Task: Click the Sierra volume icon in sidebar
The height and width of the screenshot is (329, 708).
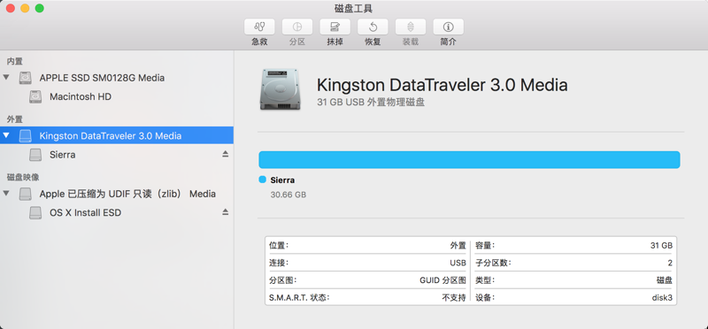Action: coord(35,155)
